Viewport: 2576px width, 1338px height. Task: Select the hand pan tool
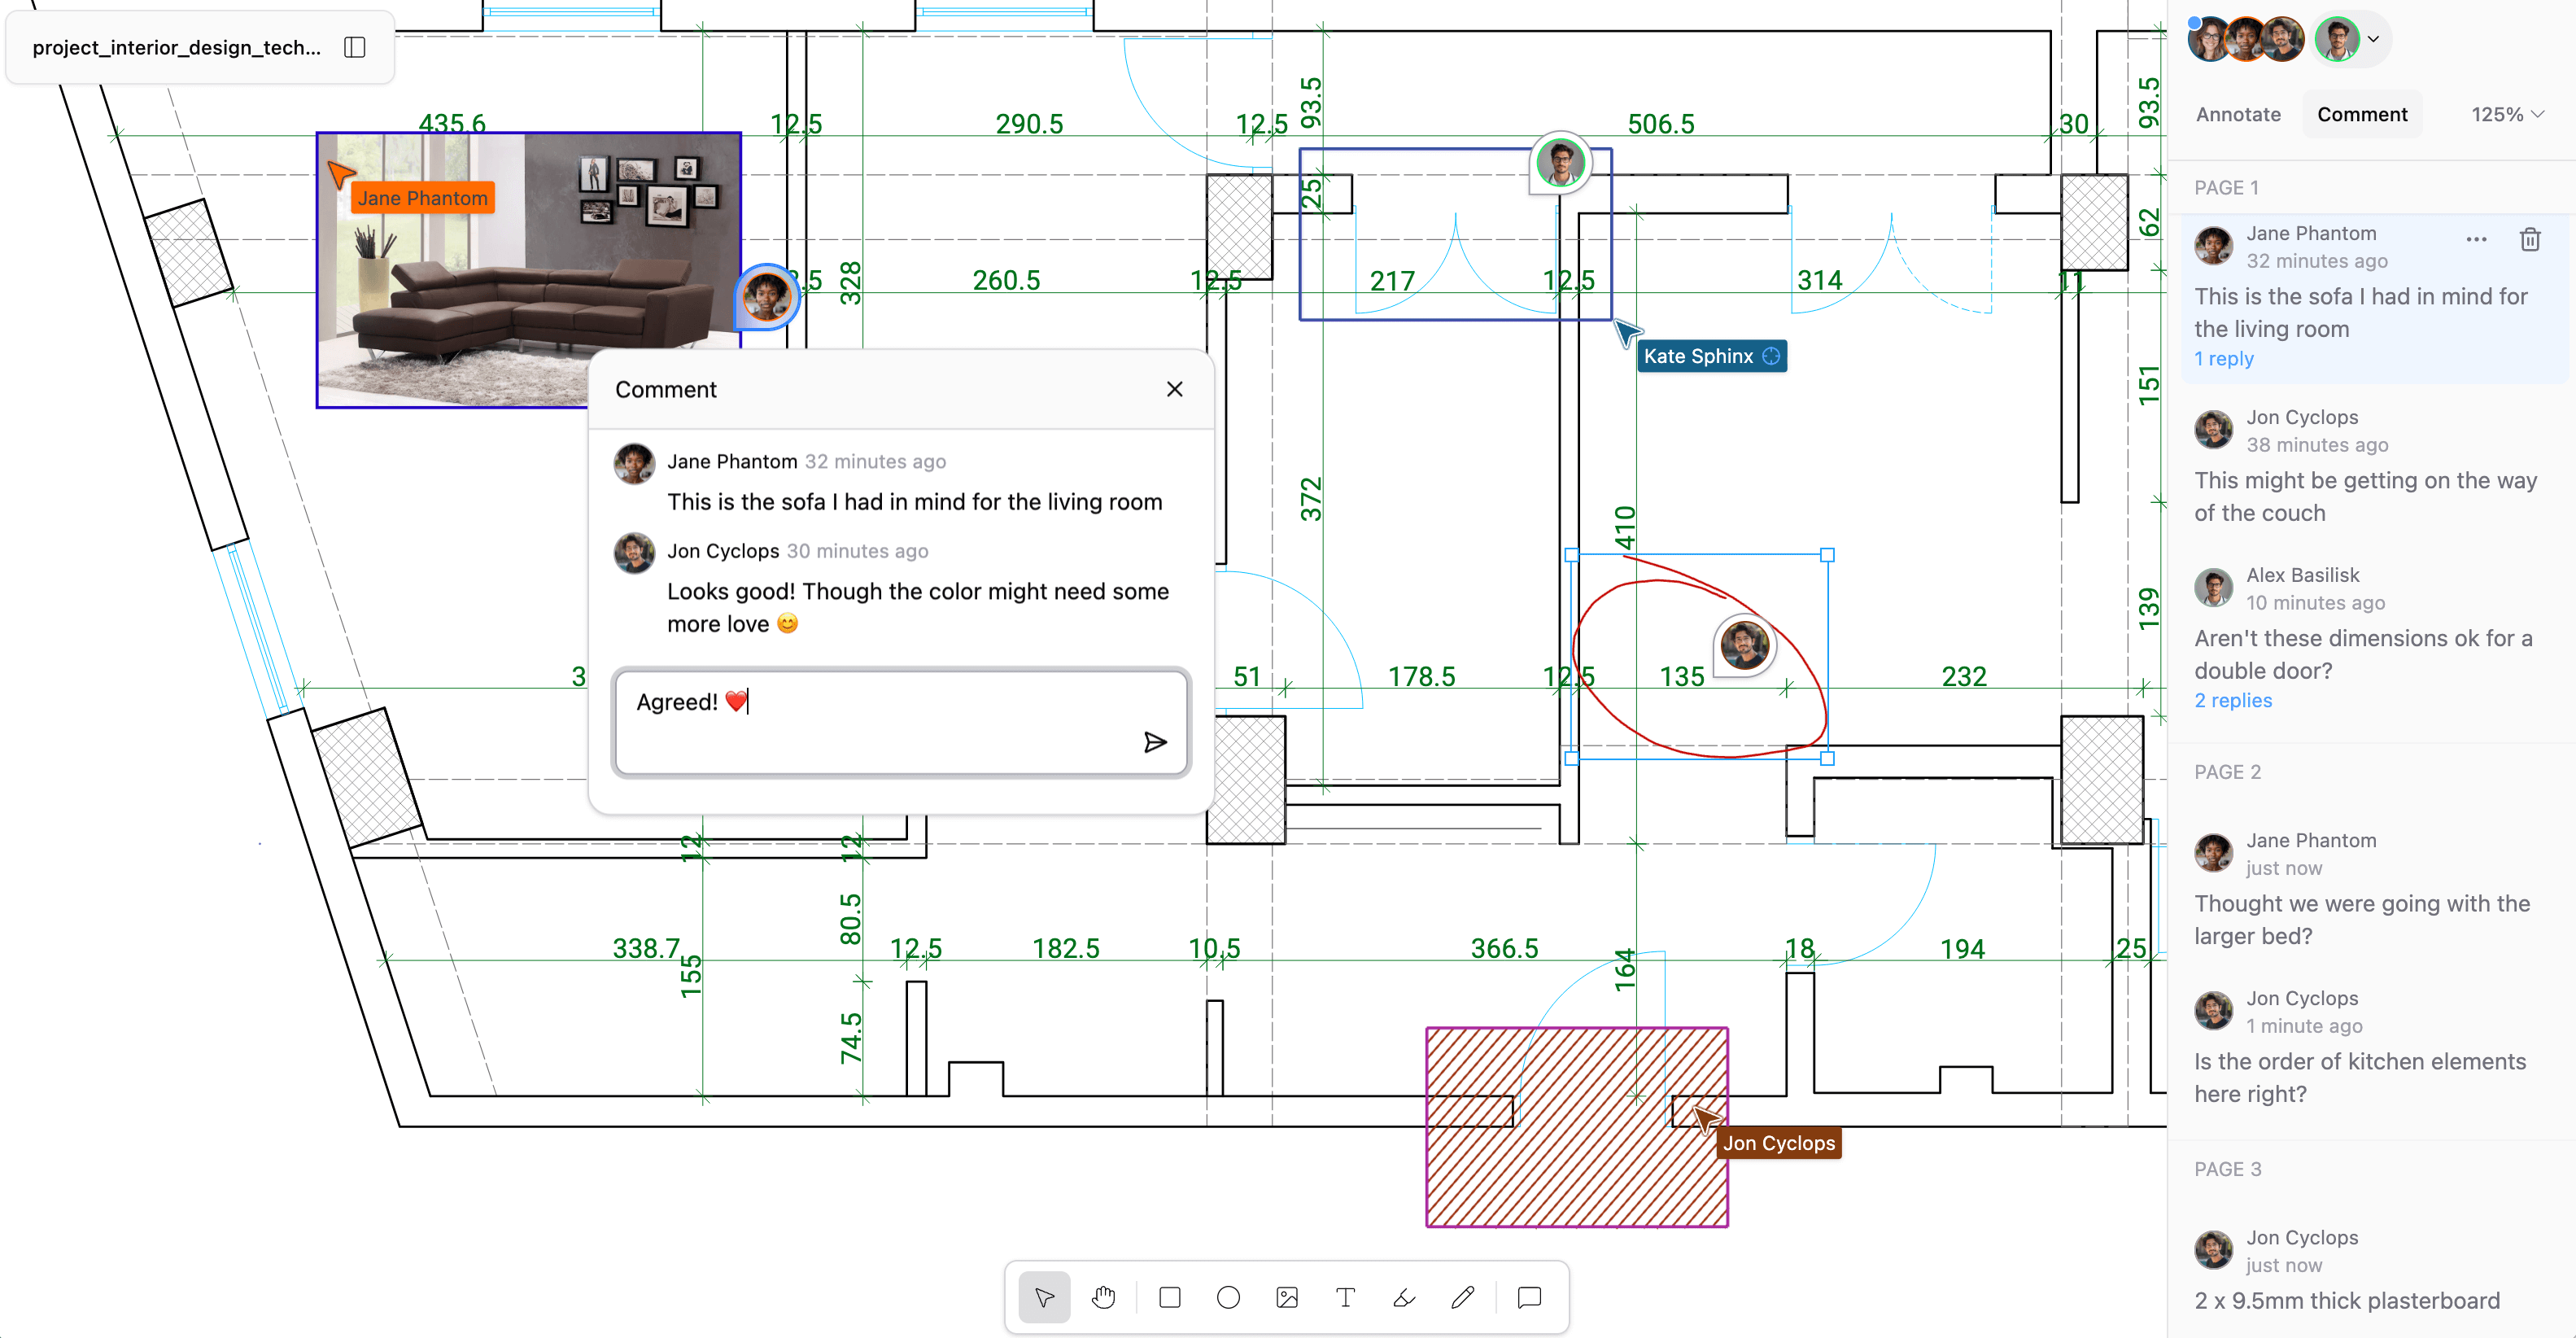(x=1103, y=1298)
